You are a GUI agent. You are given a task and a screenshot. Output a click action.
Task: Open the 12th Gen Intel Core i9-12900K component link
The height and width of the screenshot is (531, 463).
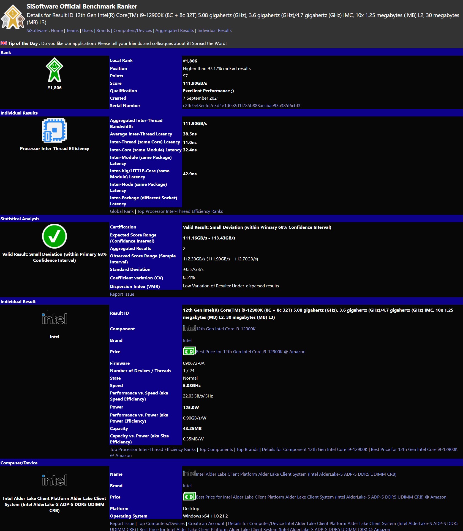226,329
